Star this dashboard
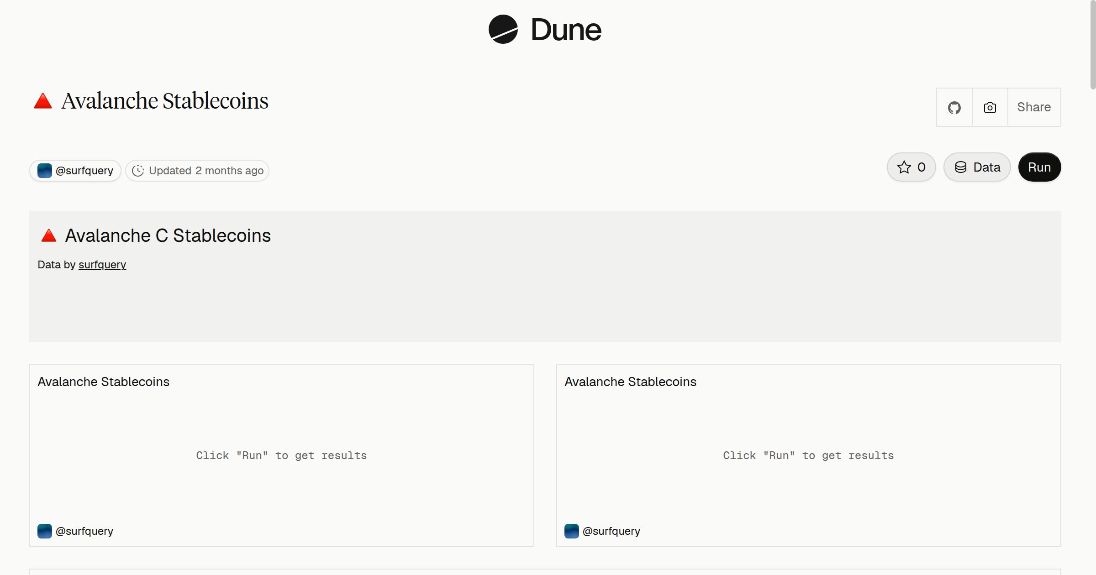The width and height of the screenshot is (1096, 575). tap(911, 167)
